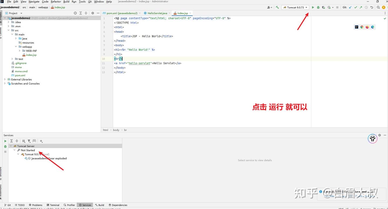Run with Coverage
The width and height of the screenshot is (388, 209).
tap(324, 7)
